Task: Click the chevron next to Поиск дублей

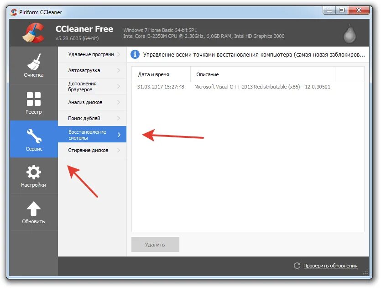Action: coord(119,118)
